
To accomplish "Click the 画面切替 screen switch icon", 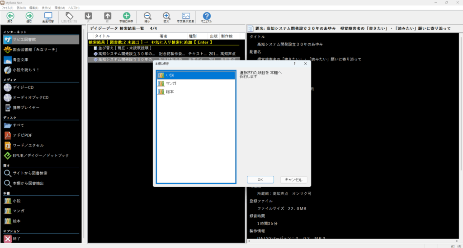I will click(48, 17).
